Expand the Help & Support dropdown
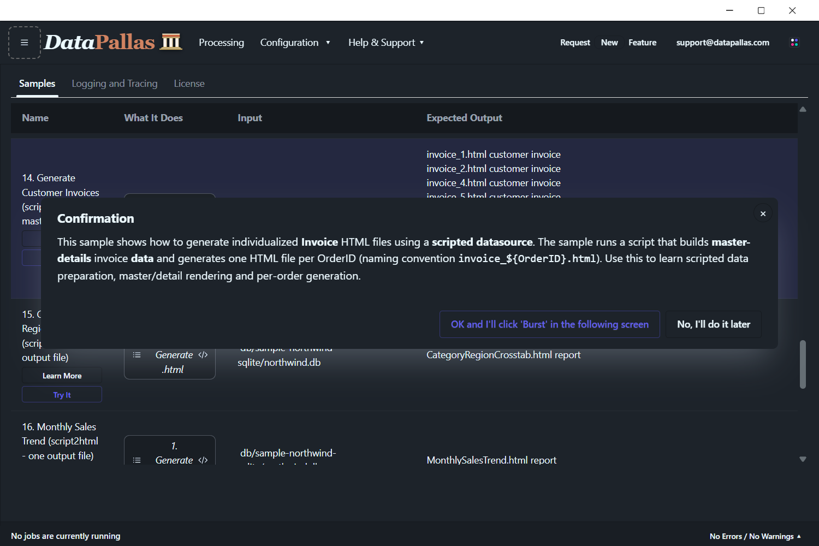The image size is (819, 546). click(386, 43)
